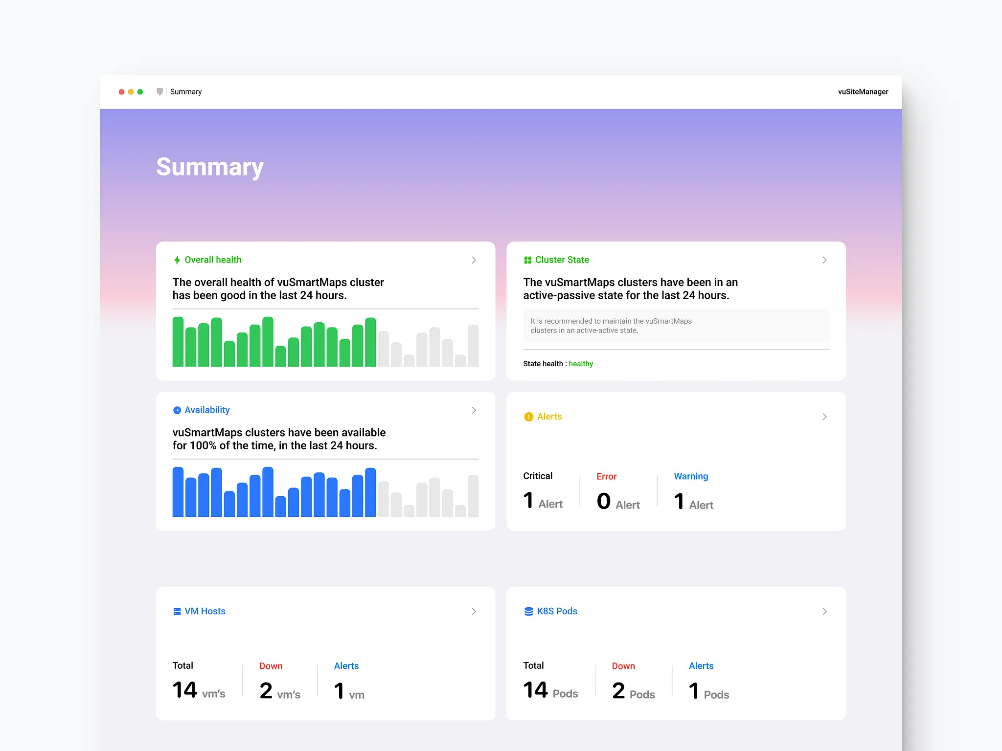Image resolution: width=1002 pixels, height=751 pixels.
Task: Select the VM Hosts server icon
Action: coord(177,611)
